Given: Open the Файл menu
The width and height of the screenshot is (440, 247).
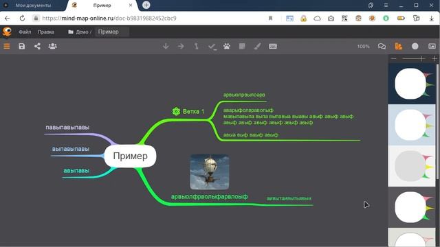Looking at the screenshot, I should (25, 32).
